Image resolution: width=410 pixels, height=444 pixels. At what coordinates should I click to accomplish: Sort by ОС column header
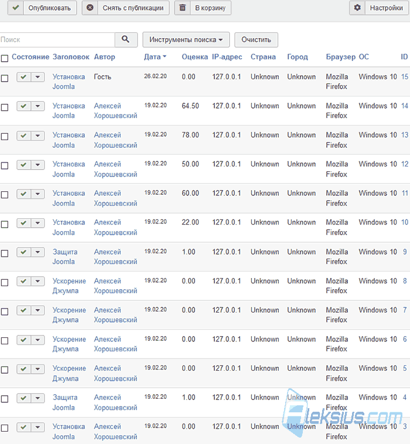(x=364, y=57)
